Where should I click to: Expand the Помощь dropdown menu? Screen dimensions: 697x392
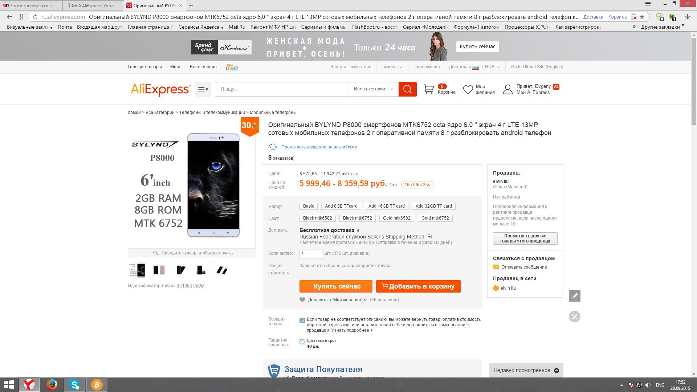point(391,67)
